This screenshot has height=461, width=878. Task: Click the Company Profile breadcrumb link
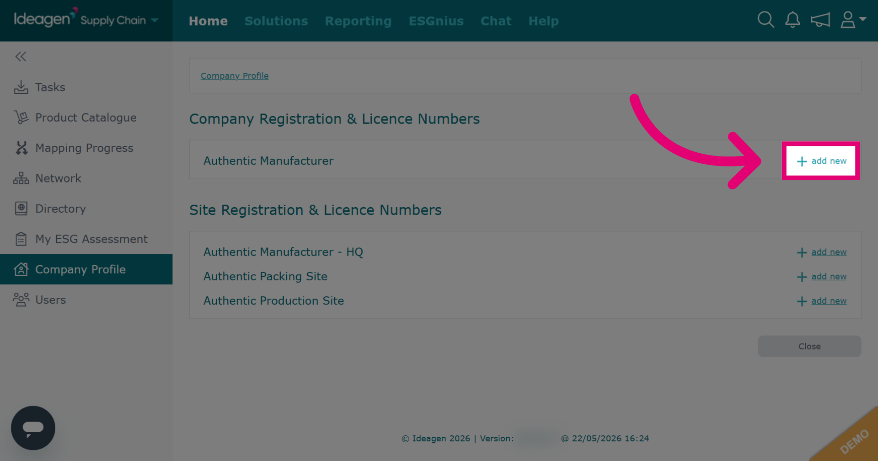coord(235,76)
